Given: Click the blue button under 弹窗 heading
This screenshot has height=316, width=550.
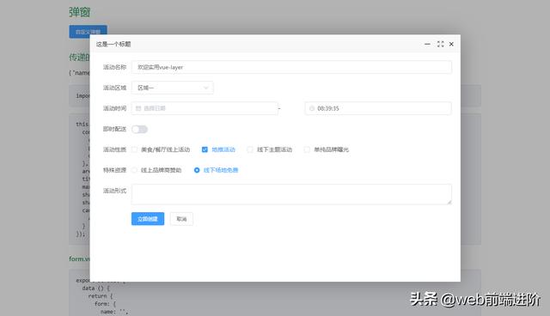Looking at the screenshot, I should [88, 32].
